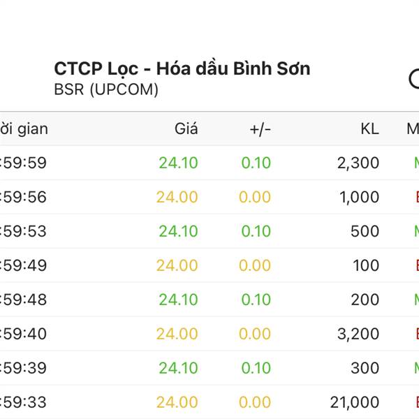Select the BSR (UPCOM) ticker label
This screenshot has width=419, height=419.
[x=106, y=89]
